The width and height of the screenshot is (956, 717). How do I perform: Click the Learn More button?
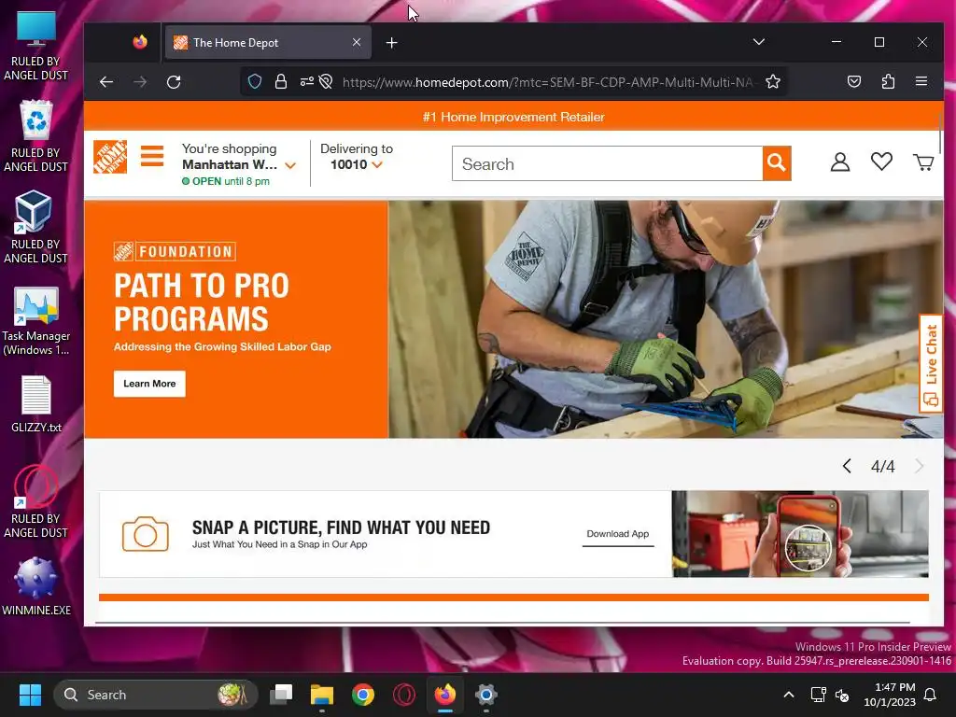pos(149,384)
